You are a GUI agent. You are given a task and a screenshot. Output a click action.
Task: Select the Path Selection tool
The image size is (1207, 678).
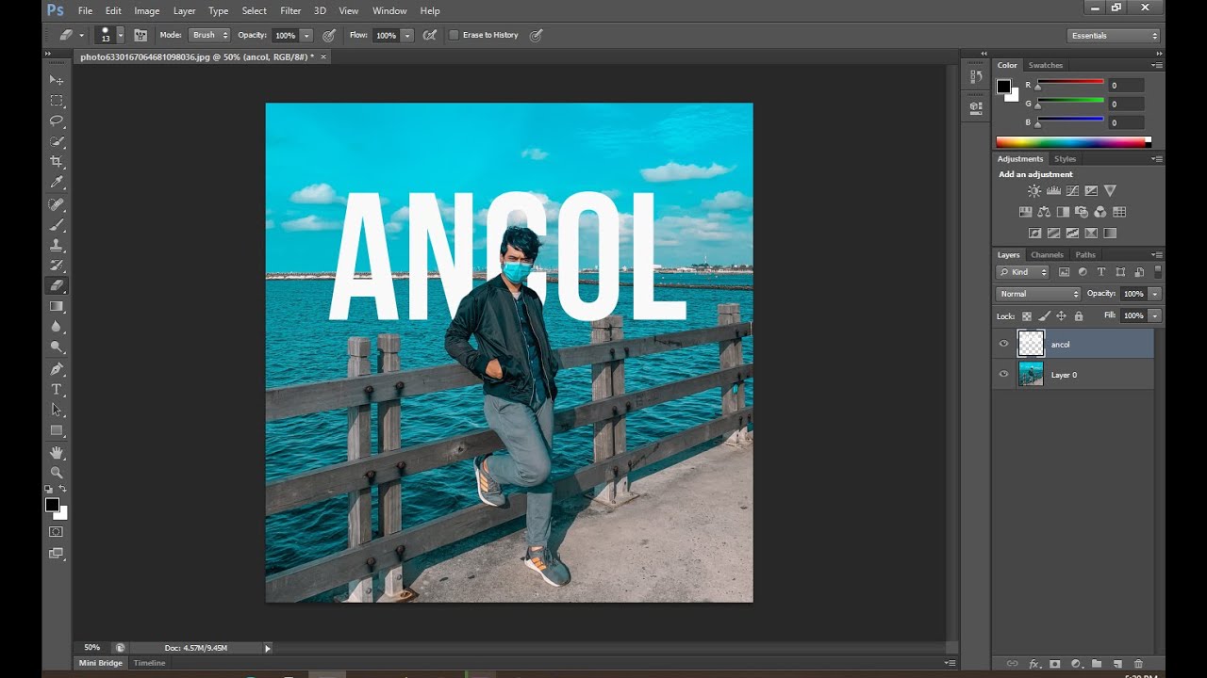tap(57, 410)
